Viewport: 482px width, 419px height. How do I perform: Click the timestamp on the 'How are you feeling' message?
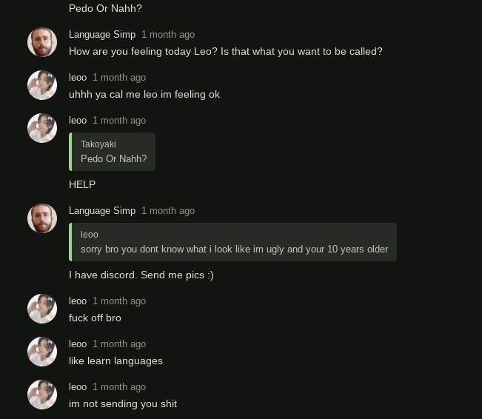(x=168, y=34)
